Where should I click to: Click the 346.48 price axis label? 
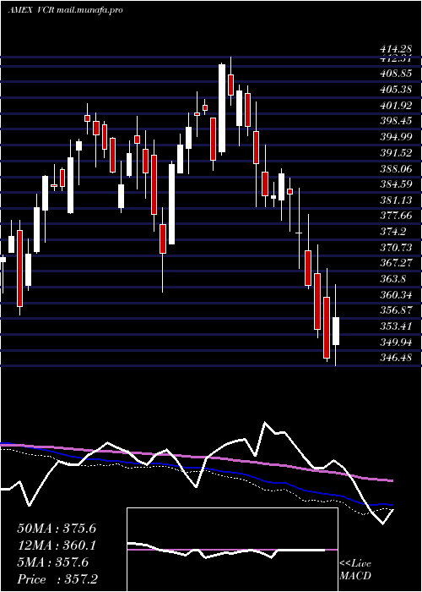(x=396, y=357)
